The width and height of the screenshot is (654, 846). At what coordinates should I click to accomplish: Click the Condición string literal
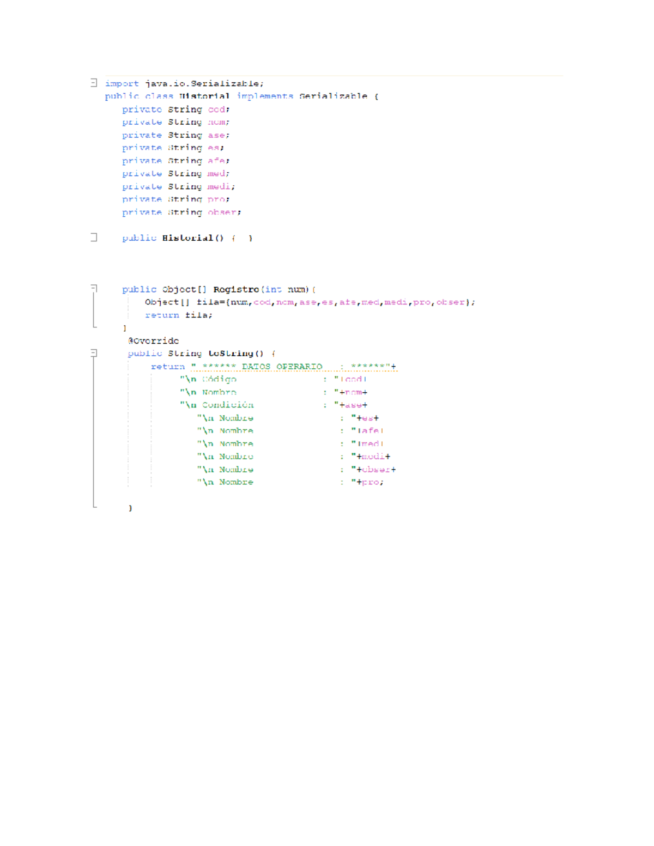[228, 405]
